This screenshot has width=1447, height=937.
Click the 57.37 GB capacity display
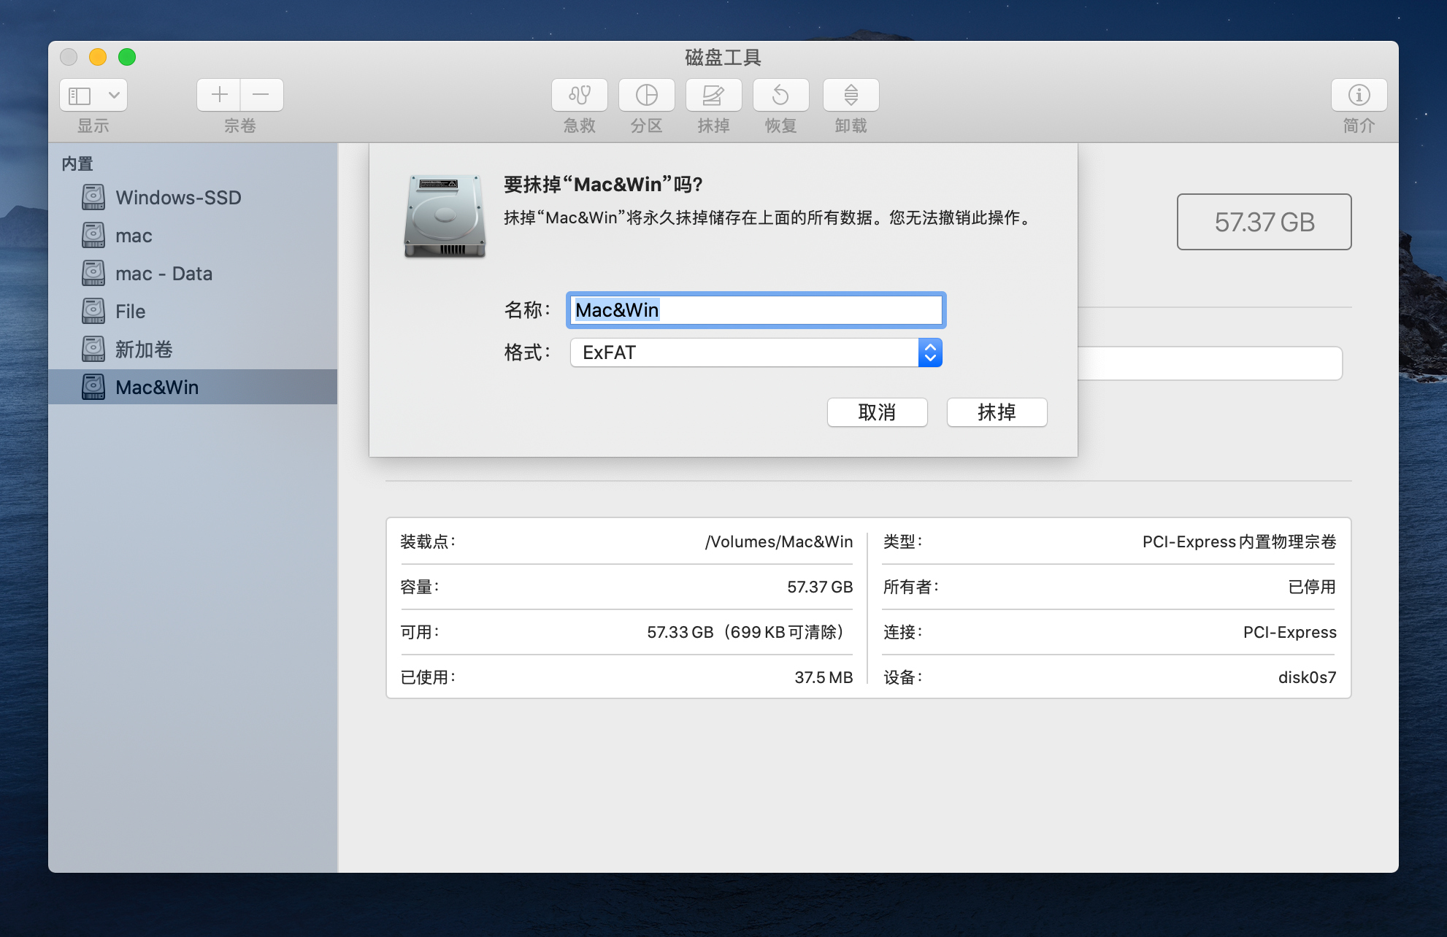[1264, 222]
